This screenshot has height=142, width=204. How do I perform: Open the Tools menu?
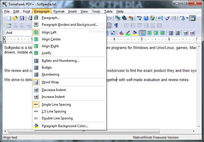pos(96,11)
